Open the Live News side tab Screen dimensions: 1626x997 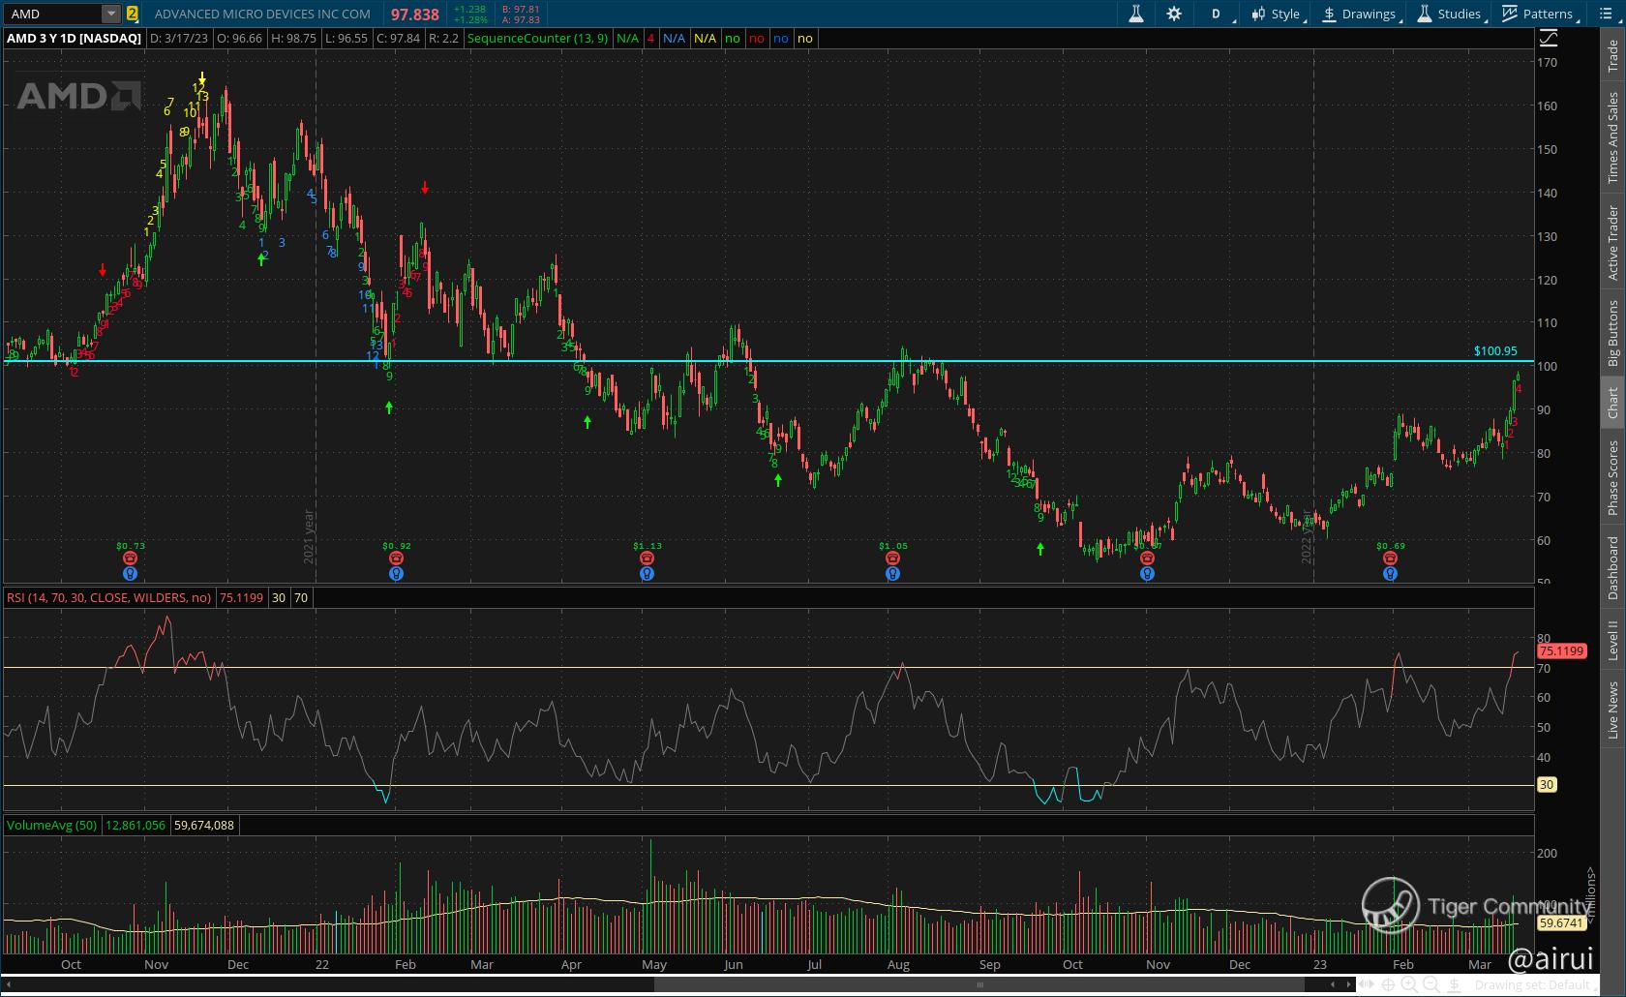(1612, 710)
